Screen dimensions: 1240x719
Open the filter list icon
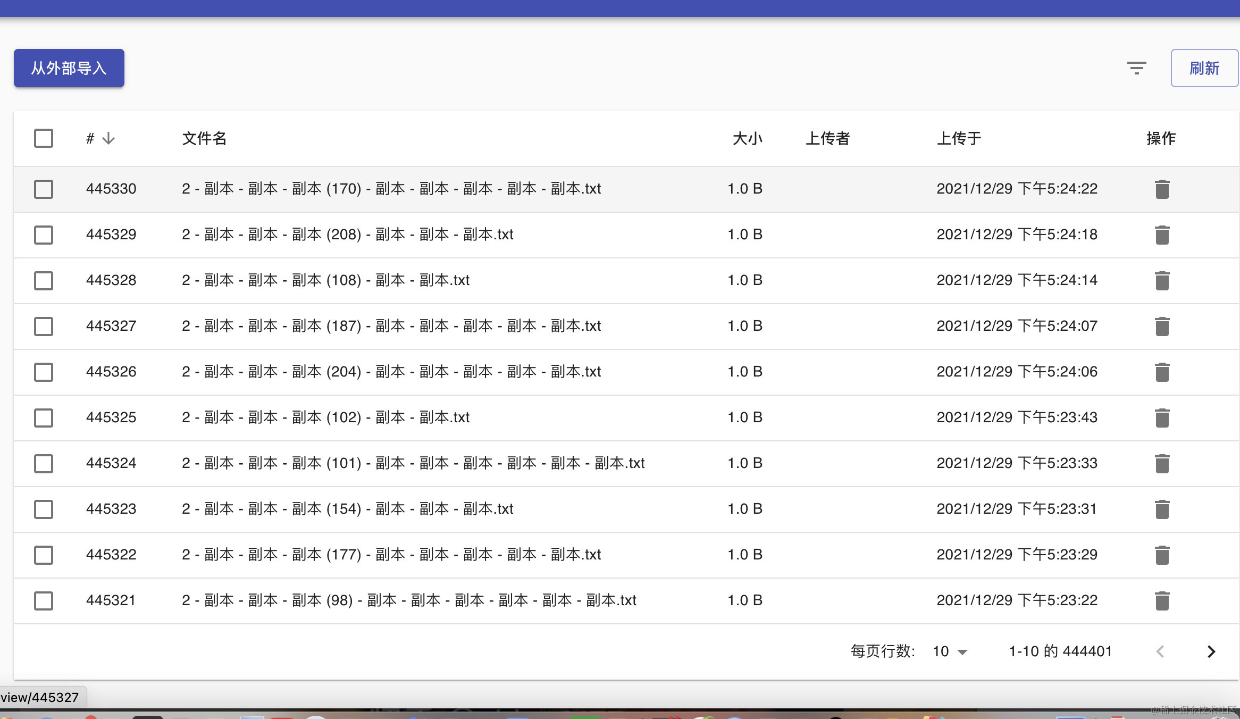[1136, 68]
